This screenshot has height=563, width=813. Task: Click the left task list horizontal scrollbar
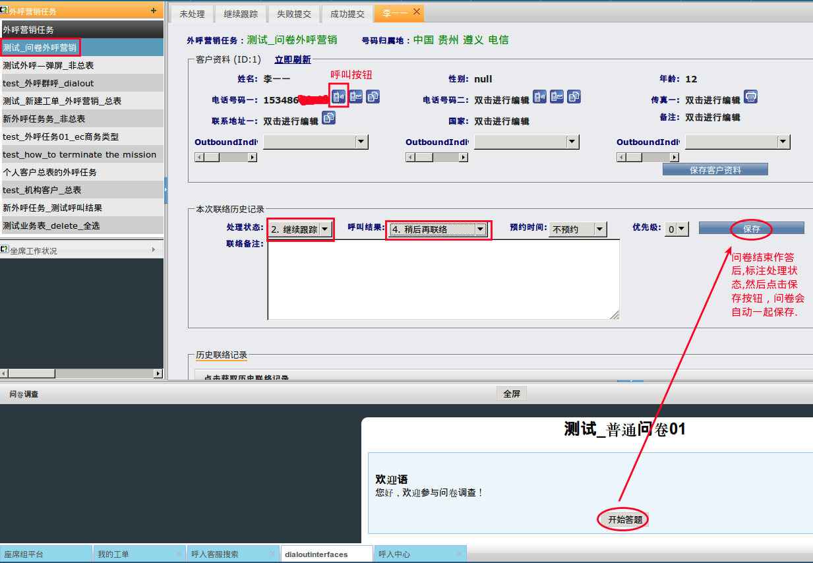coord(82,374)
